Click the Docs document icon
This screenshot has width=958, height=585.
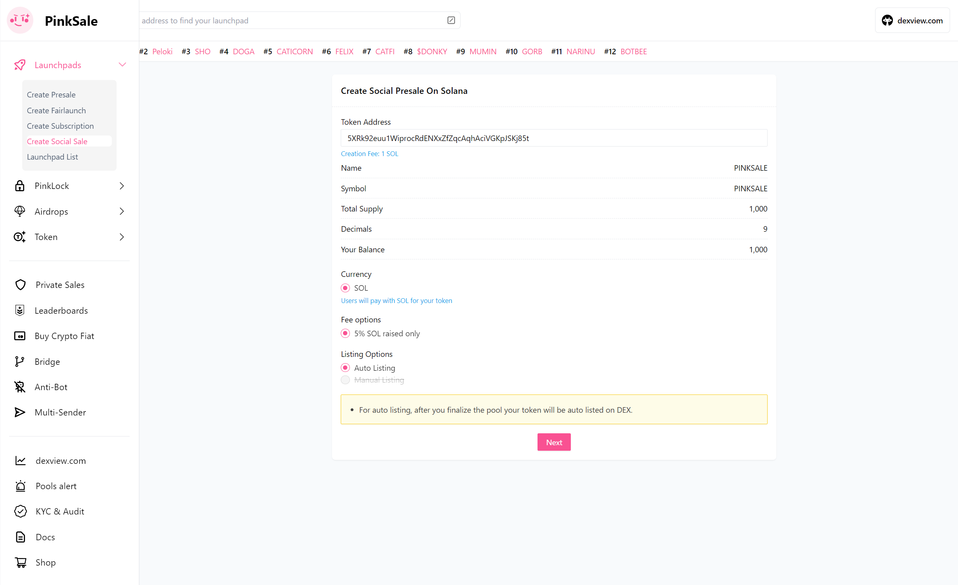[20, 537]
